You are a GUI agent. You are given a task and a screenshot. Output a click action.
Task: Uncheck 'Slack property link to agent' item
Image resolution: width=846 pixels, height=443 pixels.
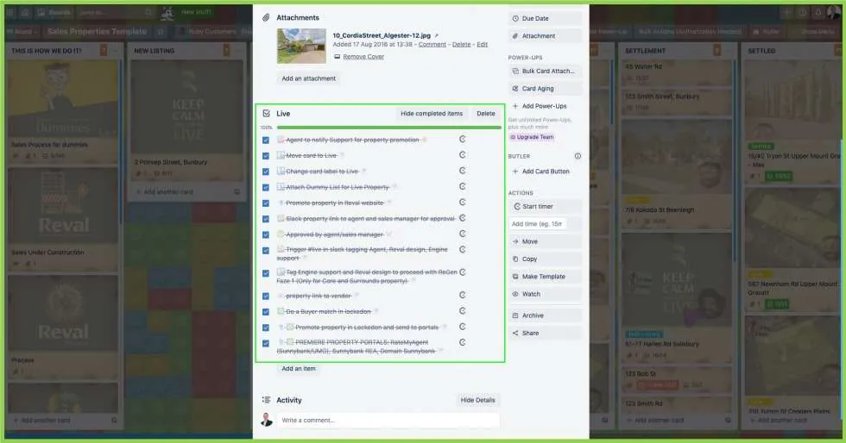click(x=266, y=219)
